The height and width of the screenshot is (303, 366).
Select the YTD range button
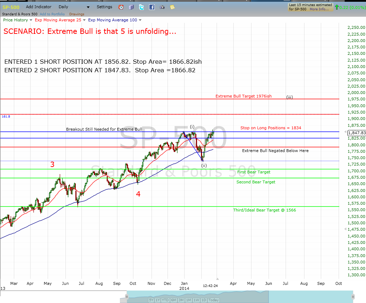tap(165, 300)
